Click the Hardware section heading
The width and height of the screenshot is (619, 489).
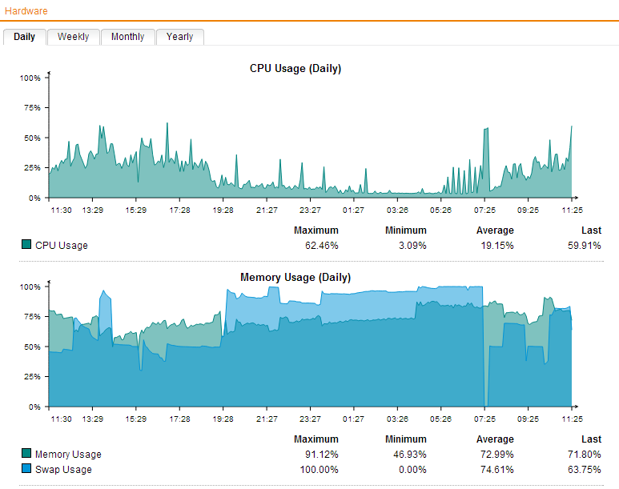pos(26,11)
